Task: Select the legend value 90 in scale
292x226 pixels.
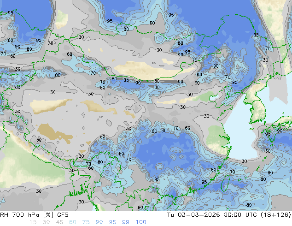Action: click(99, 222)
